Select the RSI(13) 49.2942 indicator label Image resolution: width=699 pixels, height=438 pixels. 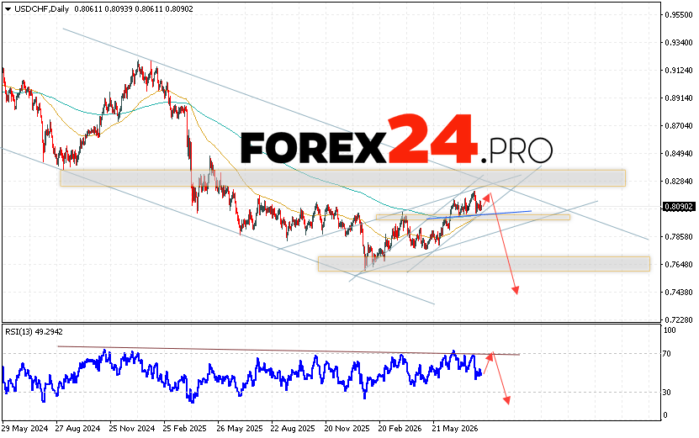click(x=34, y=332)
